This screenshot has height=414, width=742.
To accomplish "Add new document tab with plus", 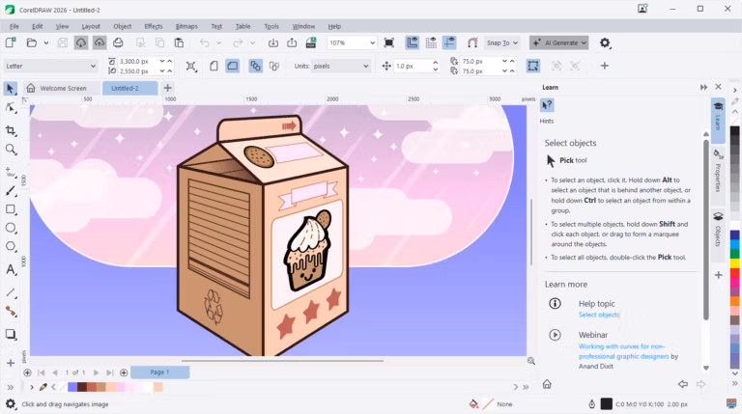I will [x=167, y=88].
